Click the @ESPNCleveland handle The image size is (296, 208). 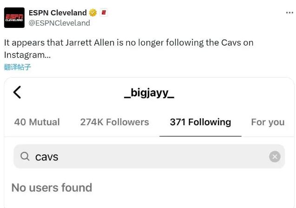tap(59, 23)
